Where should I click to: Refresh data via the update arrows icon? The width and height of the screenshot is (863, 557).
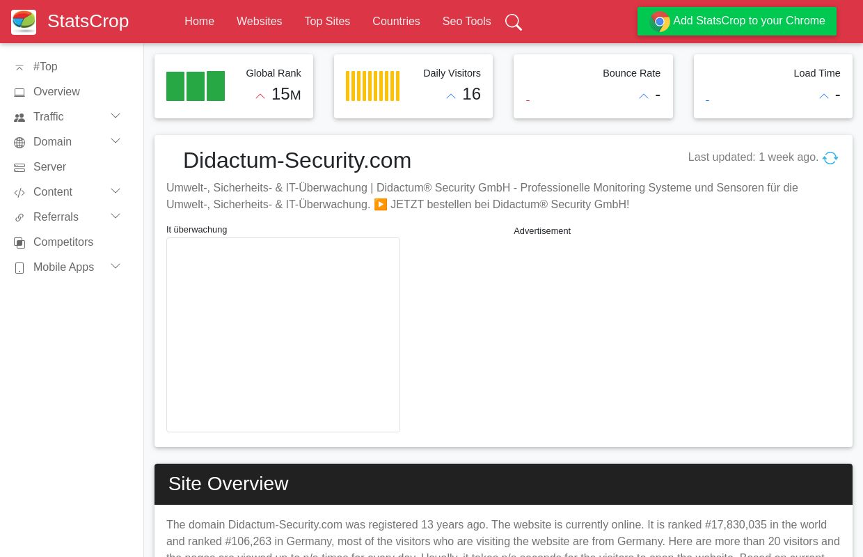pyautogui.click(x=830, y=158)
